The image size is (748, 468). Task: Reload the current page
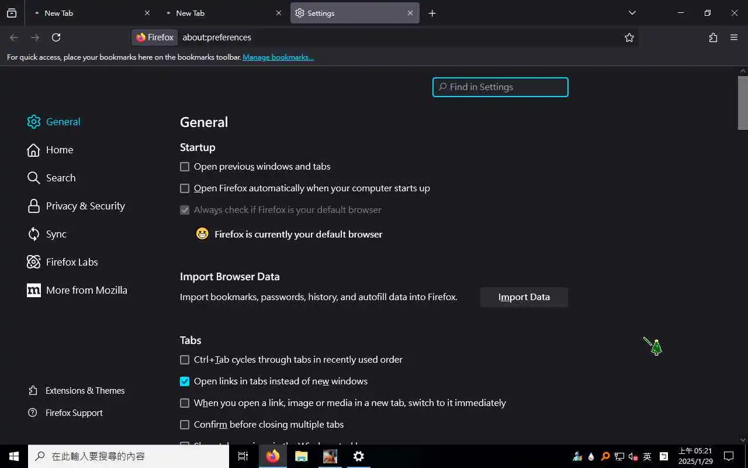tap(56, 37)
